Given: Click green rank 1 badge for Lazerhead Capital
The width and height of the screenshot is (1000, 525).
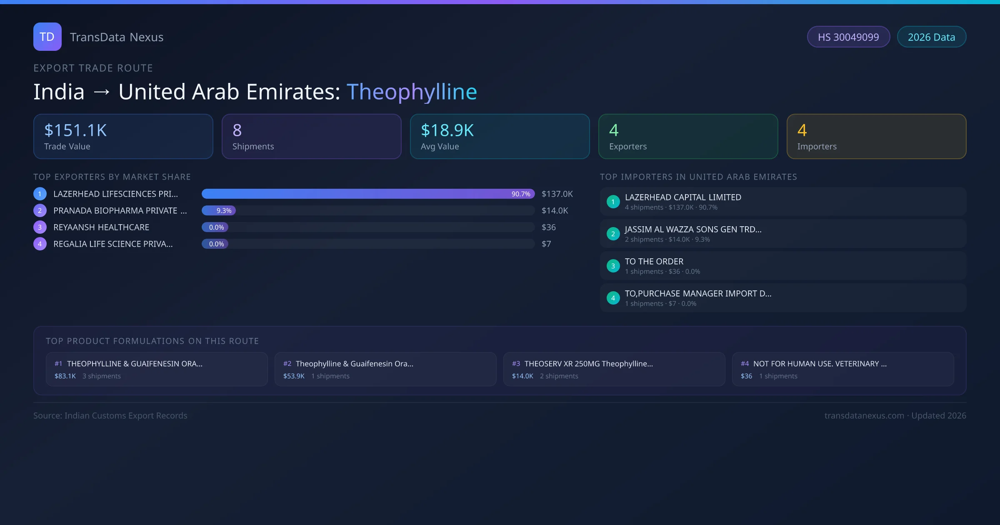Looking at the screenshot, I should tap(613, 202).
